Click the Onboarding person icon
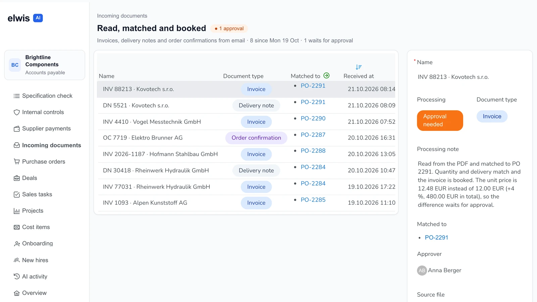The height and width of the screenshot is (302, 537). pyautogui.click(x=16, y=244)
